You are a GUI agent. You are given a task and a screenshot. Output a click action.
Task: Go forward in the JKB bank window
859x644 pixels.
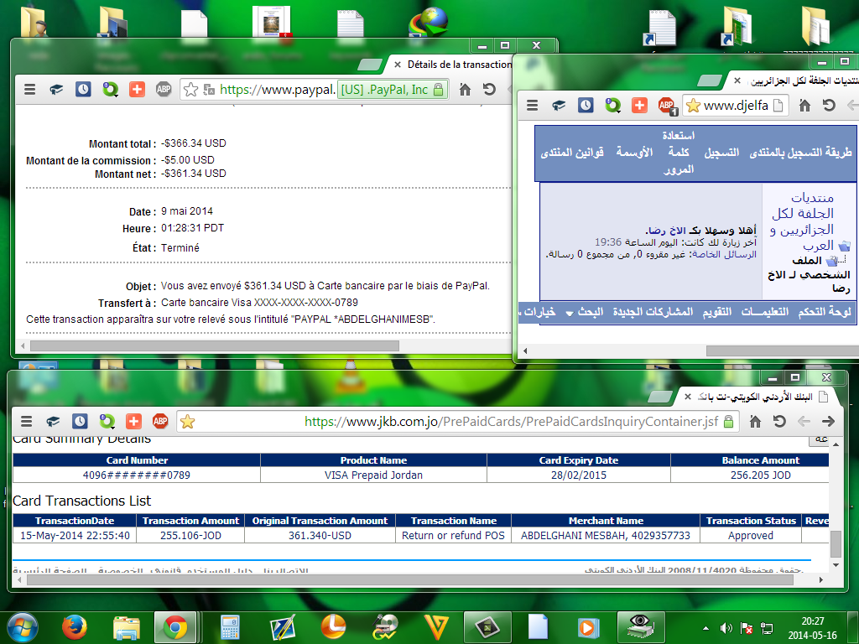click(828, 421)
